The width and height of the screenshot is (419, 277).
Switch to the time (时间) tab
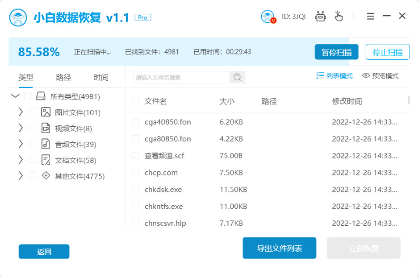click(101, 77)
